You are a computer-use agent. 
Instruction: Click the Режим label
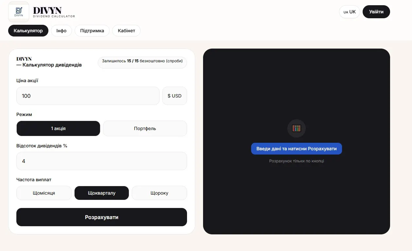click(24, 114)
